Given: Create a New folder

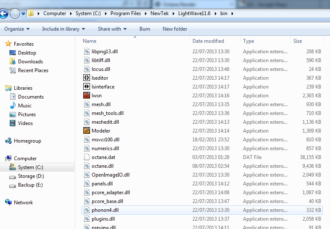Looking at the screenshot, I should (175, 29).
